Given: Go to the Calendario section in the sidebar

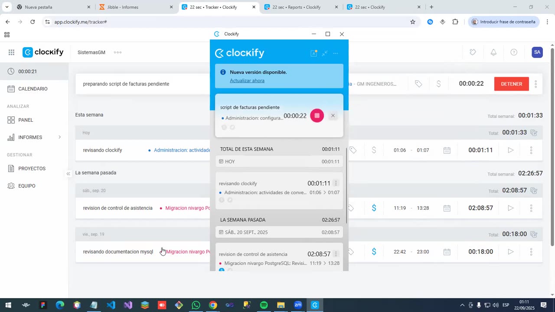Looking at the screenshot, I should point(33,89).
